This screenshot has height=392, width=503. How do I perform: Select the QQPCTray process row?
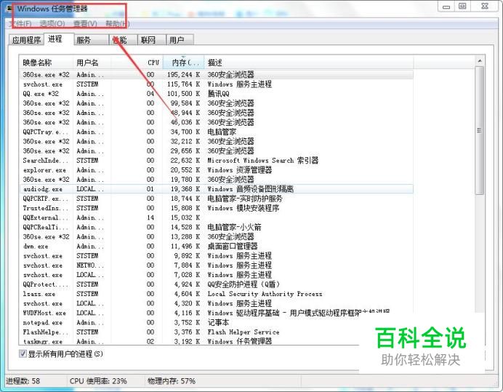[216, 132]
